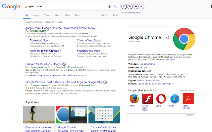The image size is (212, 132).
Task: Open the vertical dots menu at top right
Action: pyautogui.click(x=211, y=7)
